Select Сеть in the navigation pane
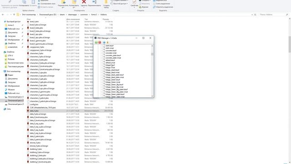Screen dimensions: 291x164 [9, 109]
